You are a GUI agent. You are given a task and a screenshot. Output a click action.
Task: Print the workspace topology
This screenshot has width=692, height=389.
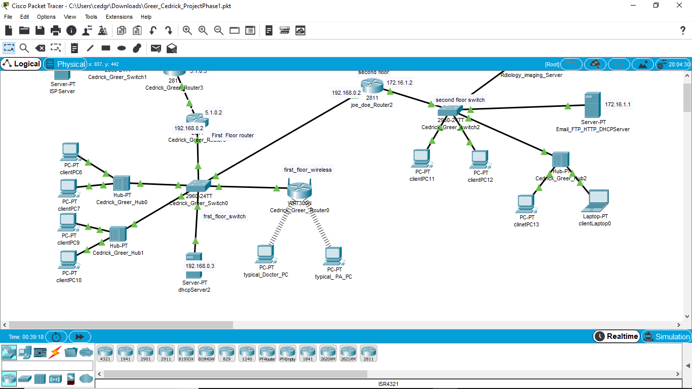pos(56,30)
